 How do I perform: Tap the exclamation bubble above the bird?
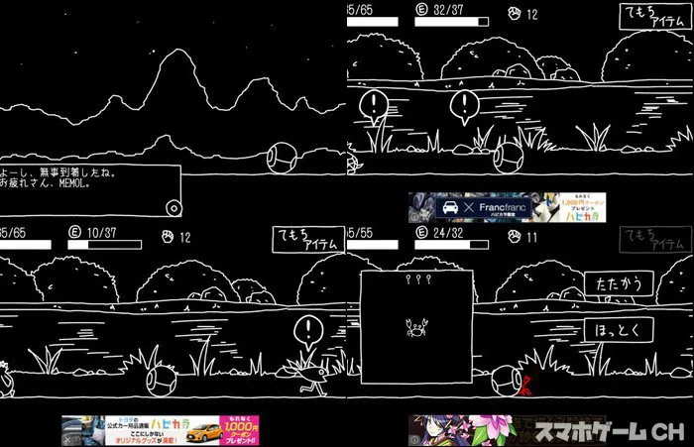click(x=308, y=332)
